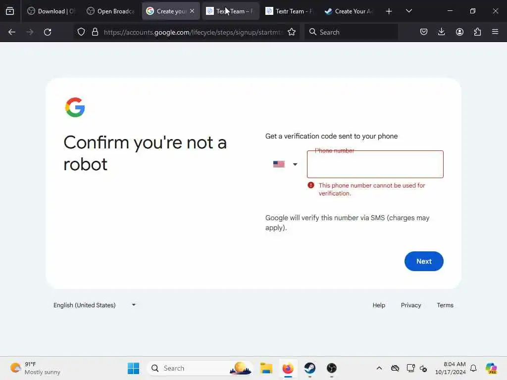Bookmark this page with the star icon
The width and height of the screenshot is (507, 380).
tap(292, 32)
